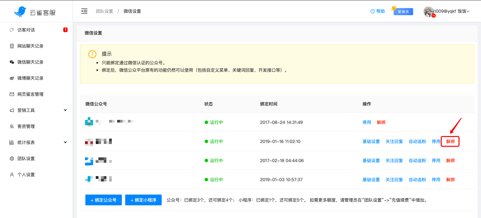The image size is (481, 218).
Task: Click the 云雀客服 logo
Action: (33, 11)
